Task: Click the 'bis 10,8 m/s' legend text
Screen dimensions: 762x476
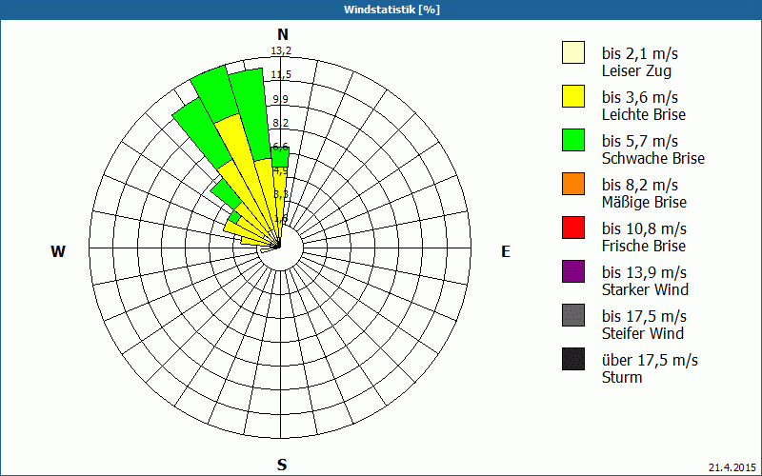Action: [644, 228]
